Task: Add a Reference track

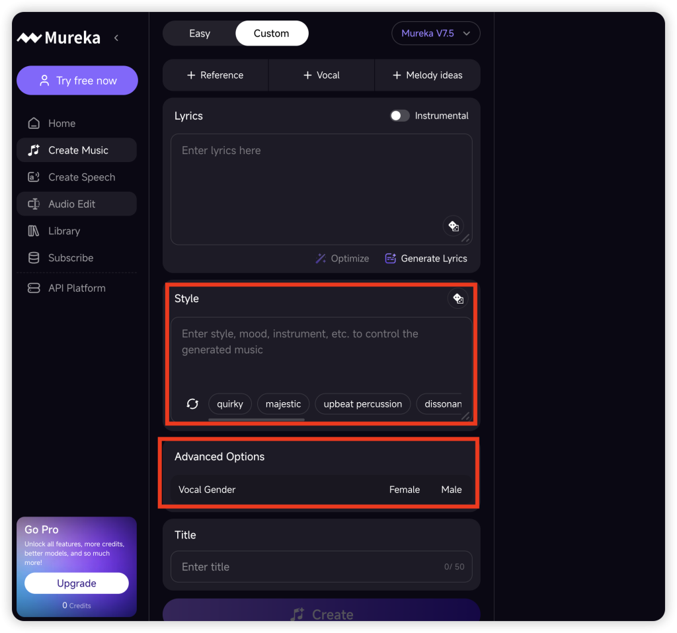Action: [216, 75]
